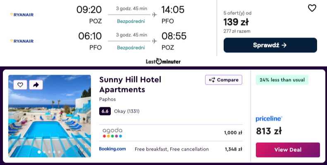Viewport: 327px width, 165px height.
Task: Select the first photo carousel dot
Action: click(40, 152)
